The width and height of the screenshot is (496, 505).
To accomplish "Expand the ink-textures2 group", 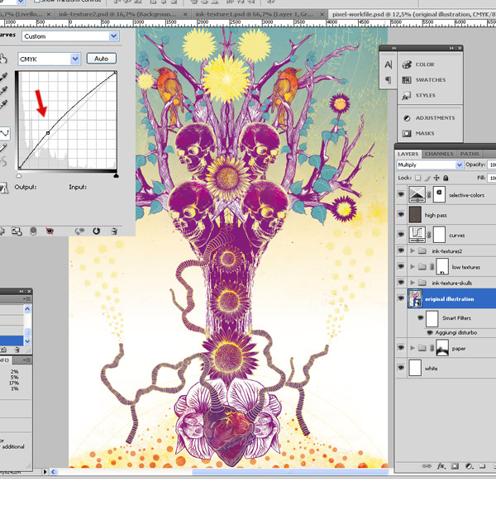I will pos(413,250).
